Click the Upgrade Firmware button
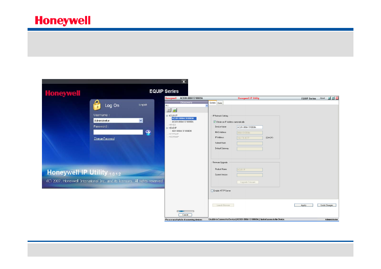 click(x=248, y=182)
